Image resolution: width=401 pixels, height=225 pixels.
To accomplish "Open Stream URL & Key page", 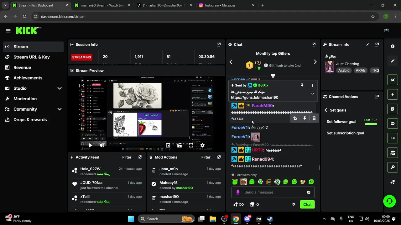I will tap(34, 57).
